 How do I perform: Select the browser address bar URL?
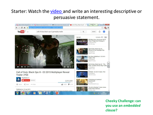coord(46,28)
